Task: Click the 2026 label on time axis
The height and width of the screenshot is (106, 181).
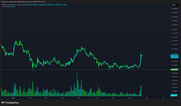Action: pos(13,98)
